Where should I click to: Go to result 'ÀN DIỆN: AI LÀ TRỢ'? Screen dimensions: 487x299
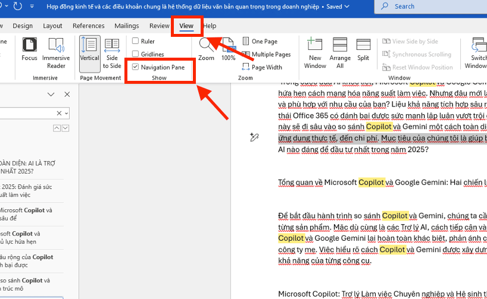click(32, 167)
